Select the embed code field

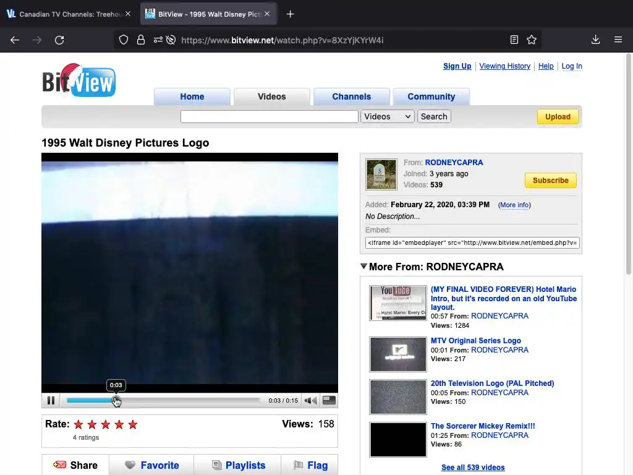(472, 242)
